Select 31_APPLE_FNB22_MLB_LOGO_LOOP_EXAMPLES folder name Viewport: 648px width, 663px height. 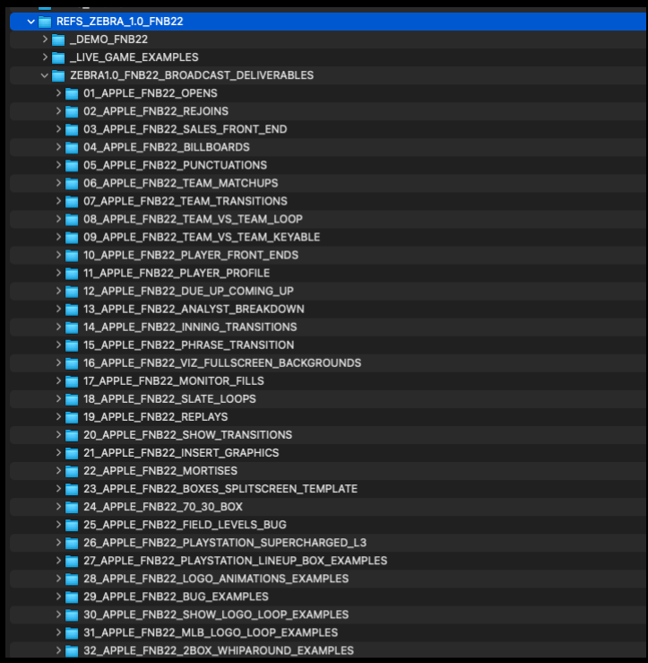[211, 632]
